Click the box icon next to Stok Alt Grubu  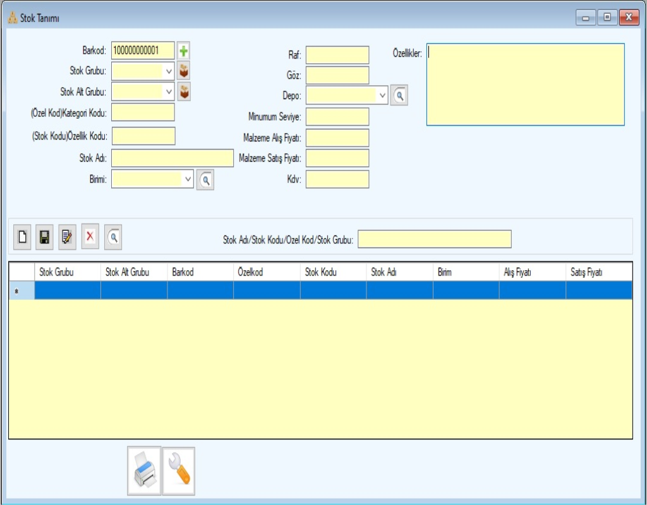coord(184,92)
